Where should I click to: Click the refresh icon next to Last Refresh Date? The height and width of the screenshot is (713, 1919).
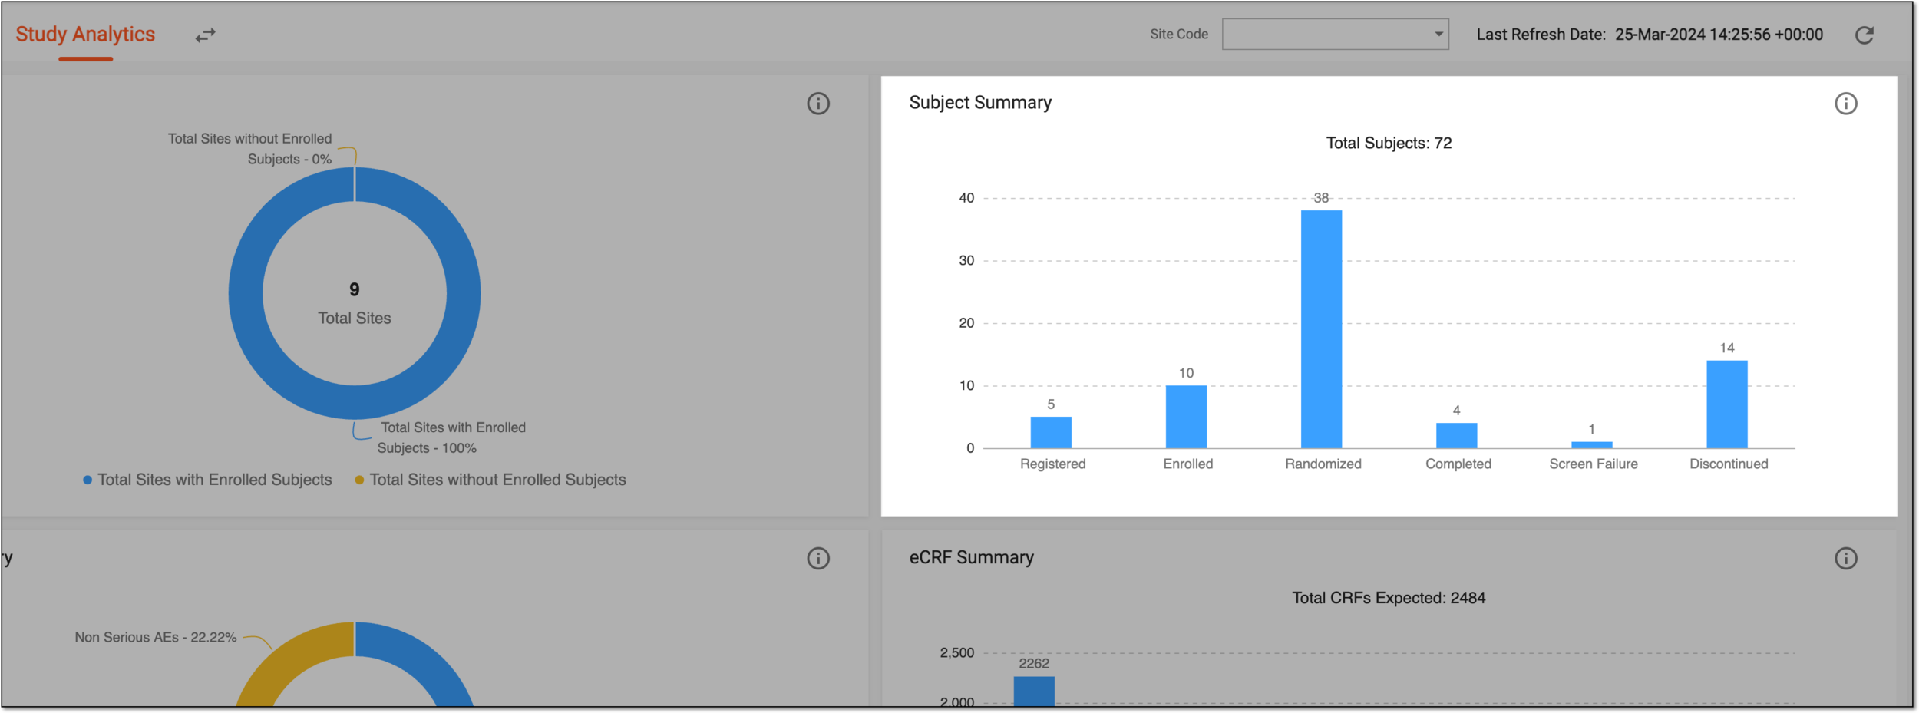click(1865, 35)
